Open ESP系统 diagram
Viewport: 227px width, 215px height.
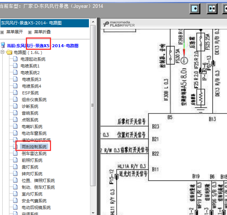(30, 93)
